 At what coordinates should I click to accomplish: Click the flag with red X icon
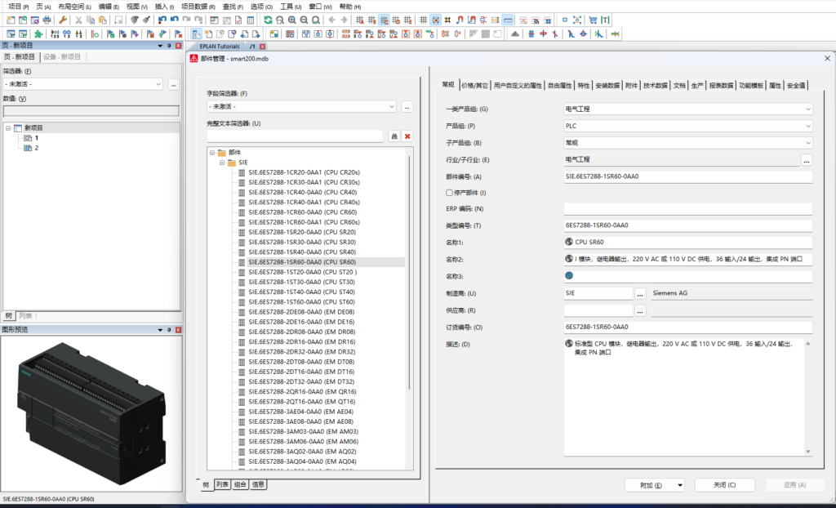point(179,34)
